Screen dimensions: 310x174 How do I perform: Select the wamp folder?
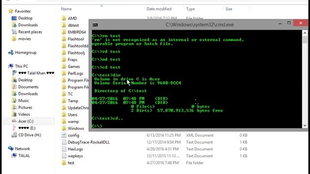click(x=73, y=121)
